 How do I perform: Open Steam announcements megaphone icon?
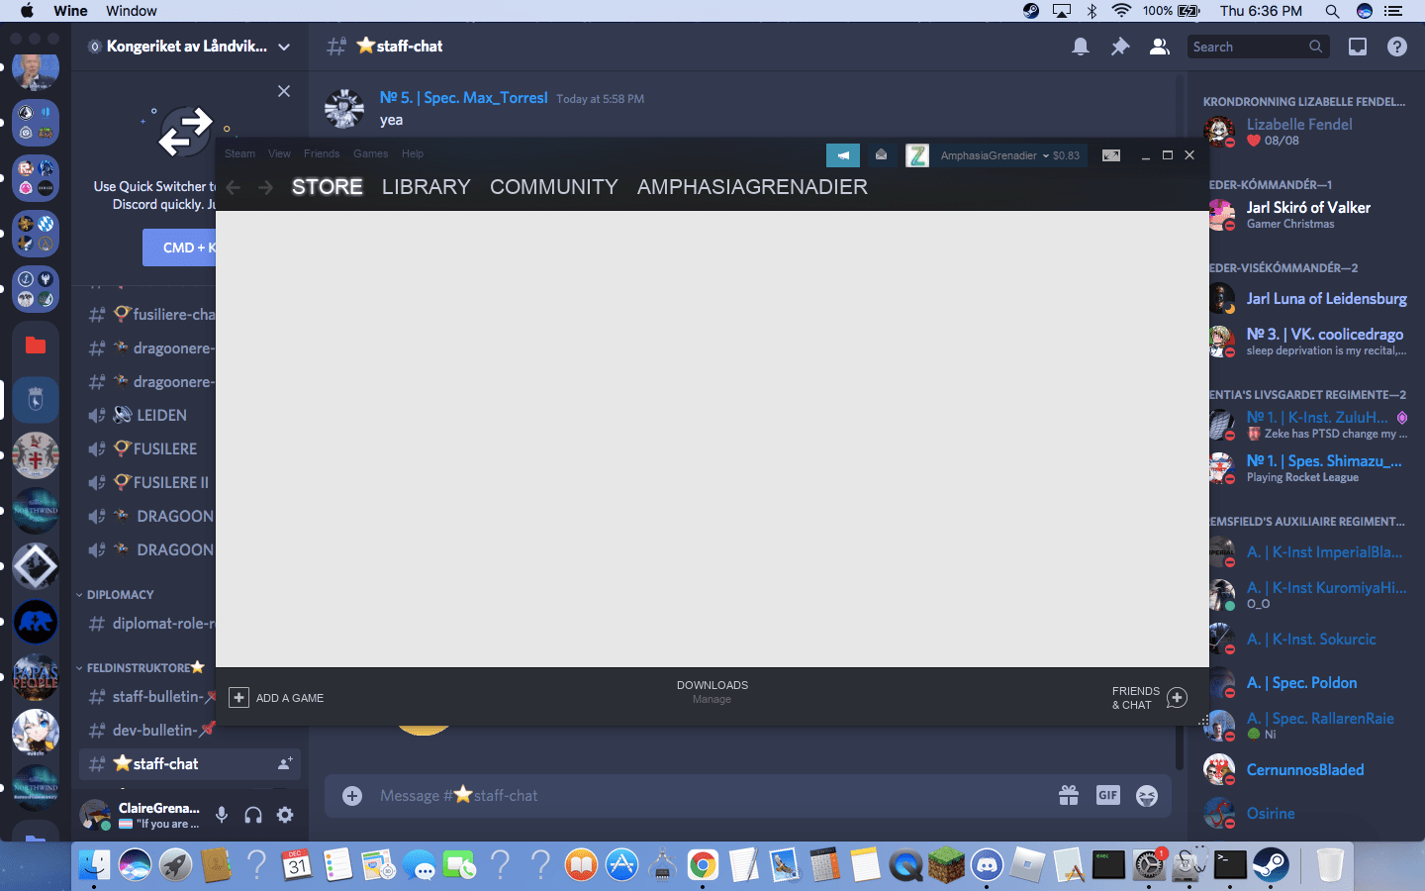842,155
